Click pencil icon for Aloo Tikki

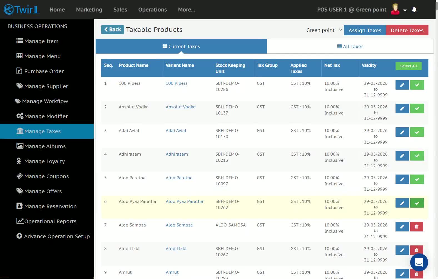[x=402, y=250]
